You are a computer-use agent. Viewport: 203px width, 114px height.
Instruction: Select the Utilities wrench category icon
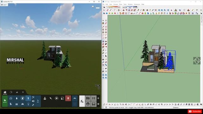click(x=33, y=105)
